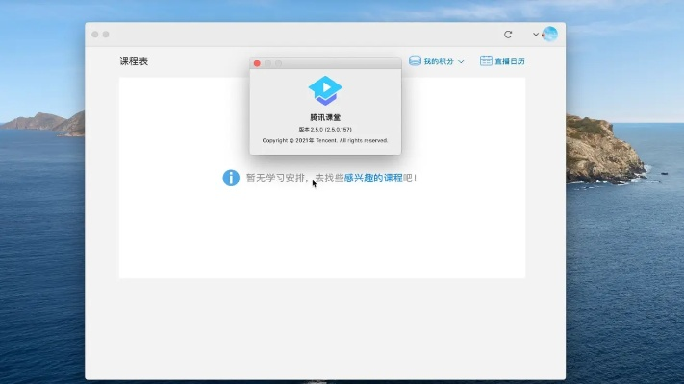Click the Tencent copyright notice

[325, 140]
